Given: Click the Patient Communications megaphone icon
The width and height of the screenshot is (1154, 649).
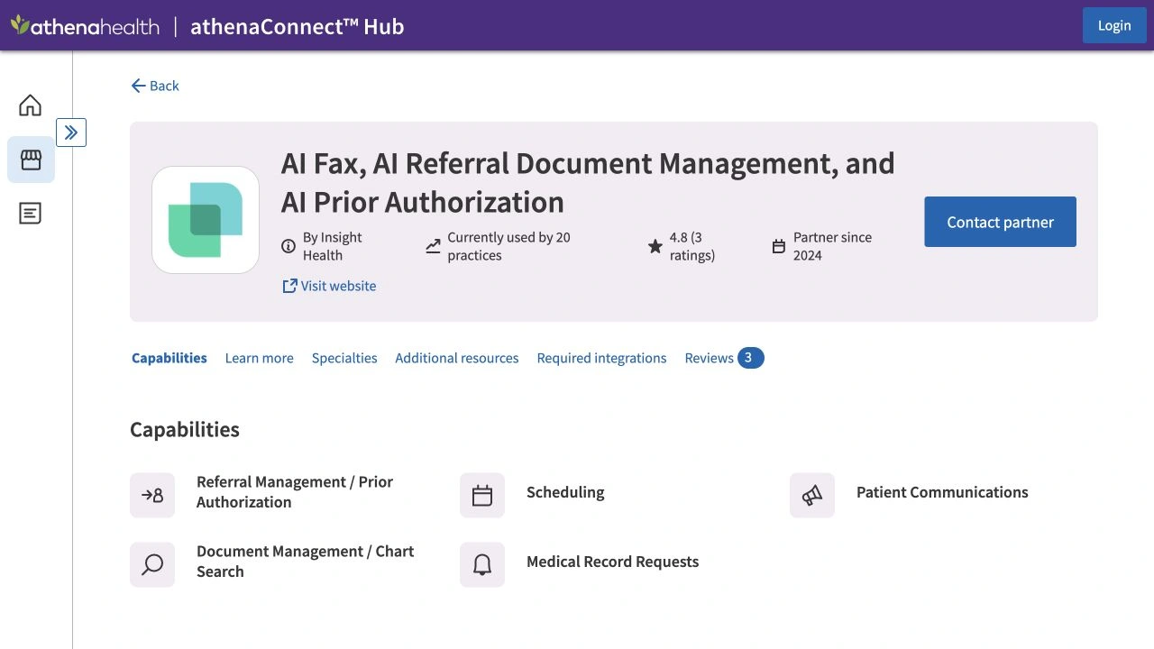Looking at the screenshot, I should click(812, 495).
